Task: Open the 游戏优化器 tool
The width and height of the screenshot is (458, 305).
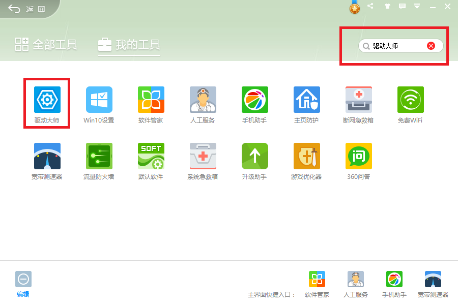Action: pyautogui.click(x=307, y=156)
